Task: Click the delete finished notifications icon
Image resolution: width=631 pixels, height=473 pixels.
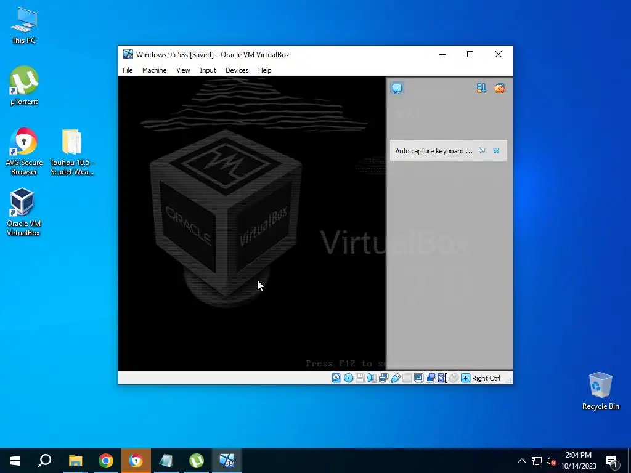Action: pyautogui.click(x=499, y=88)
